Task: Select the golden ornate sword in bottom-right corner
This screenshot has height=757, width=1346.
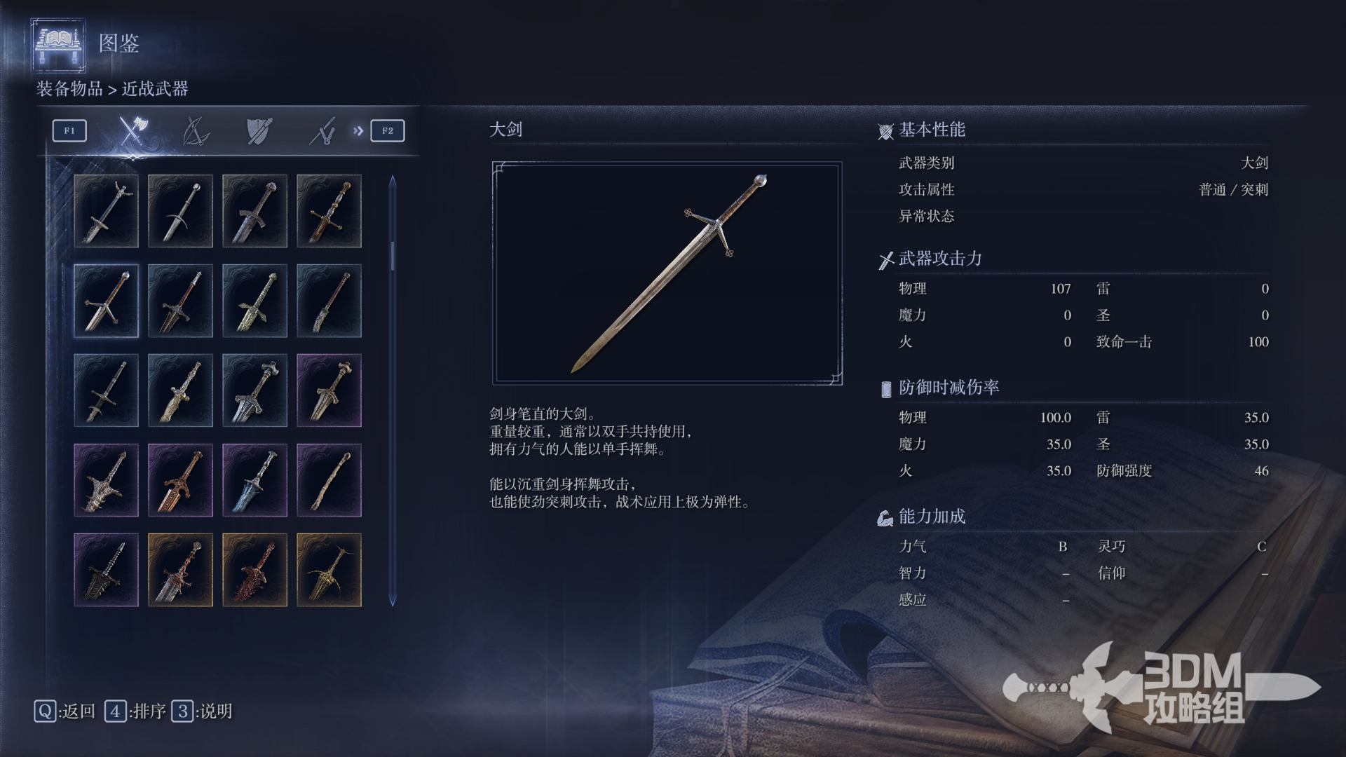Action: coord(329,570)
